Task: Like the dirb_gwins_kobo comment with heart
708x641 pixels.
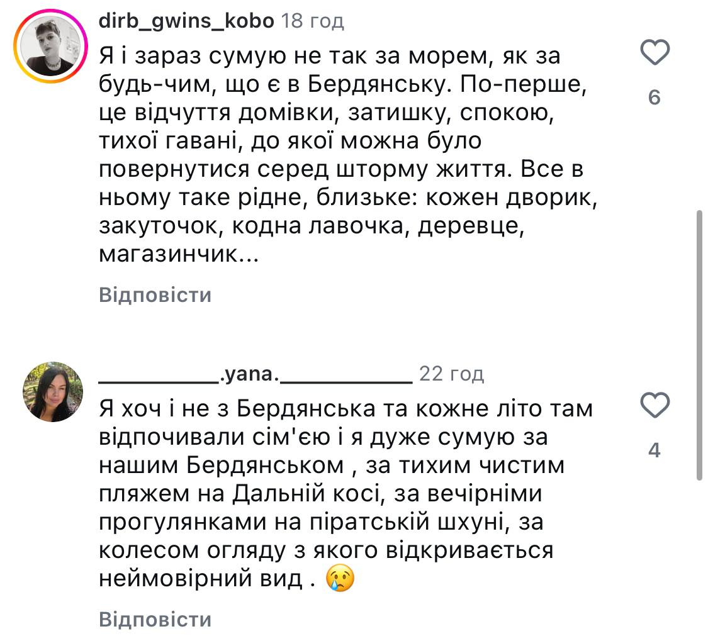Action: click(x=654, y=53)
